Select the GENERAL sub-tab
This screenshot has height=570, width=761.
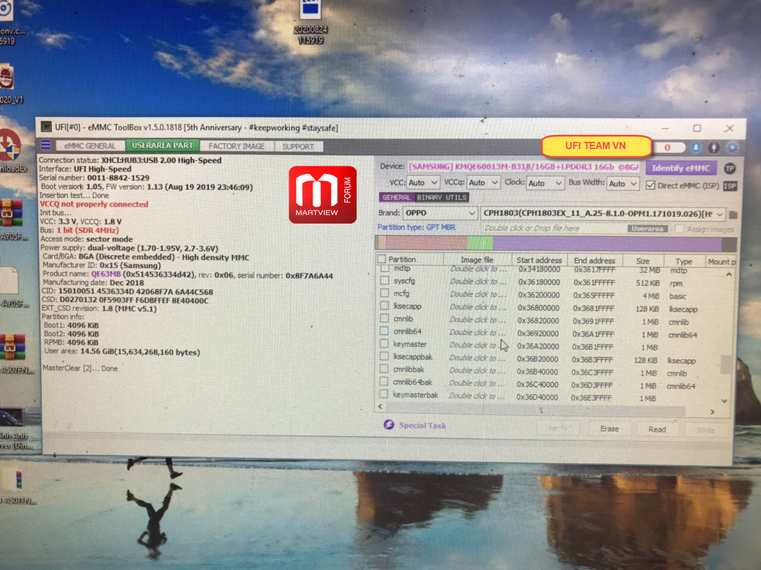coord(396,197)
